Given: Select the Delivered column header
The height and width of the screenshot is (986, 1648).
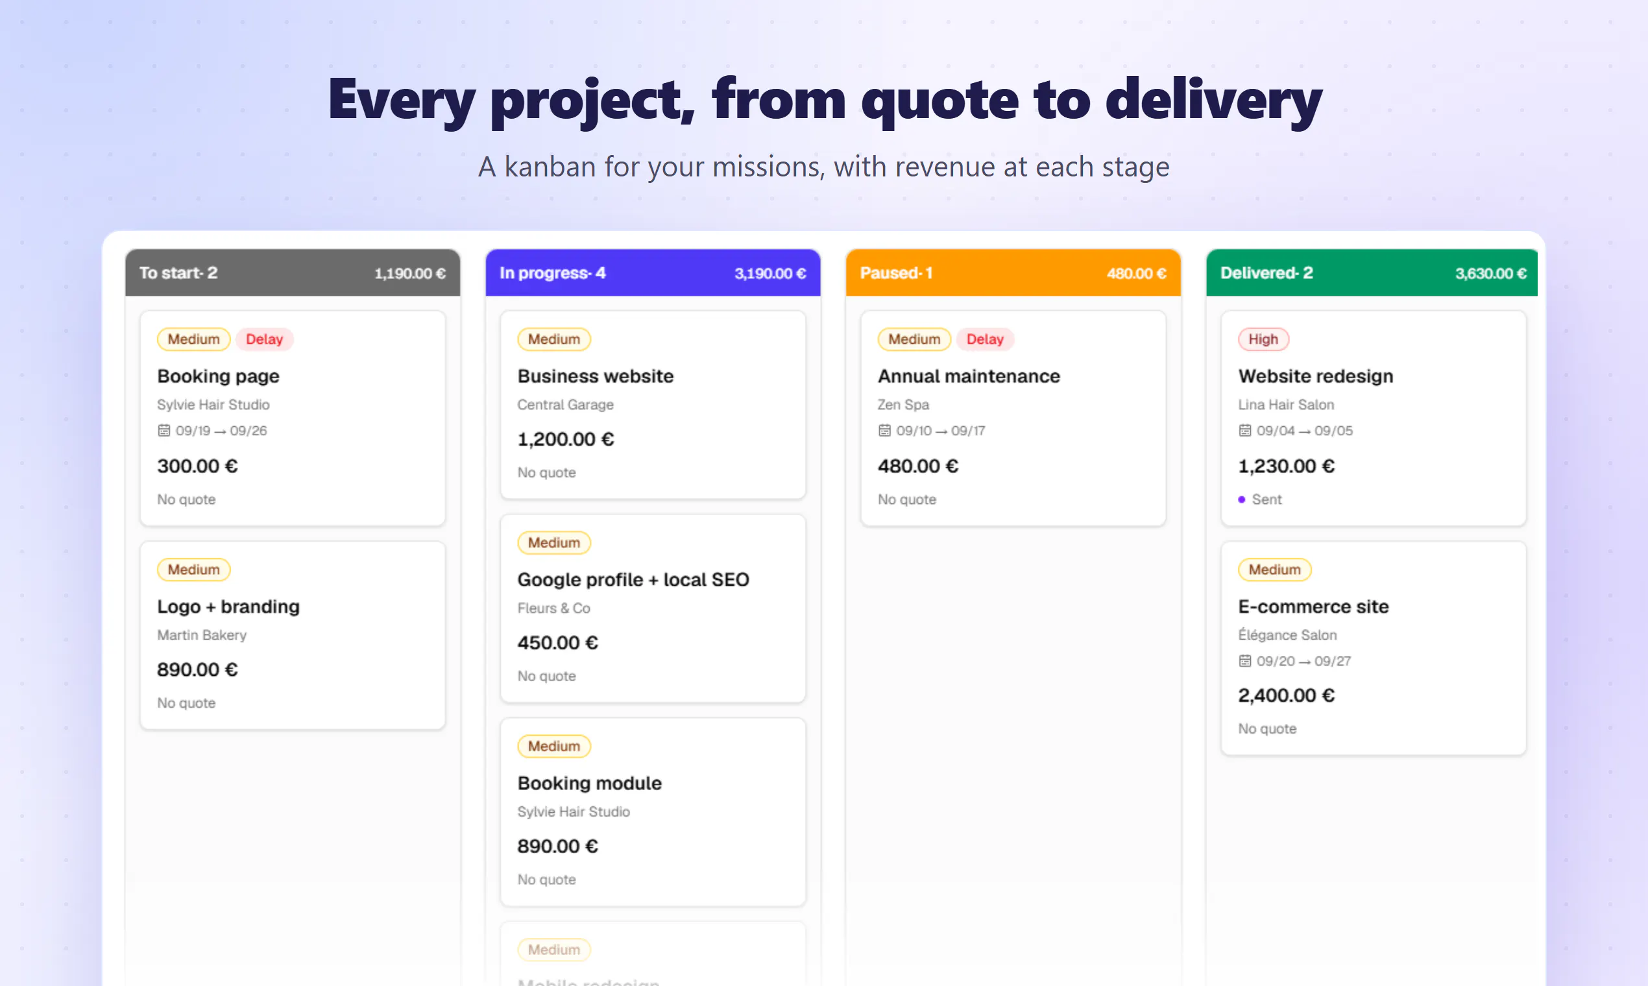Looking at the screenshot, I should [1372, 273].
